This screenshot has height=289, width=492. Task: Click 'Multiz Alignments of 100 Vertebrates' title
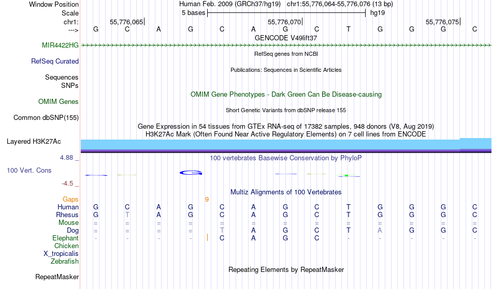tap(286, 192)
